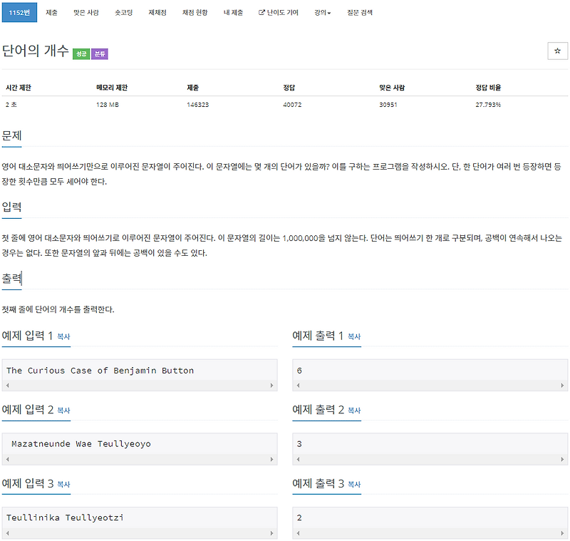Click the submission count 146323

(197, 104)
